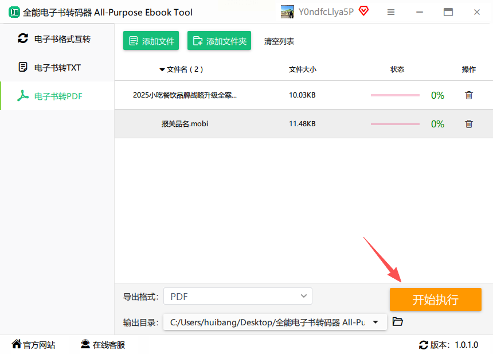
Task: Click the red VIP diamond badge
Action: [363, 11]
